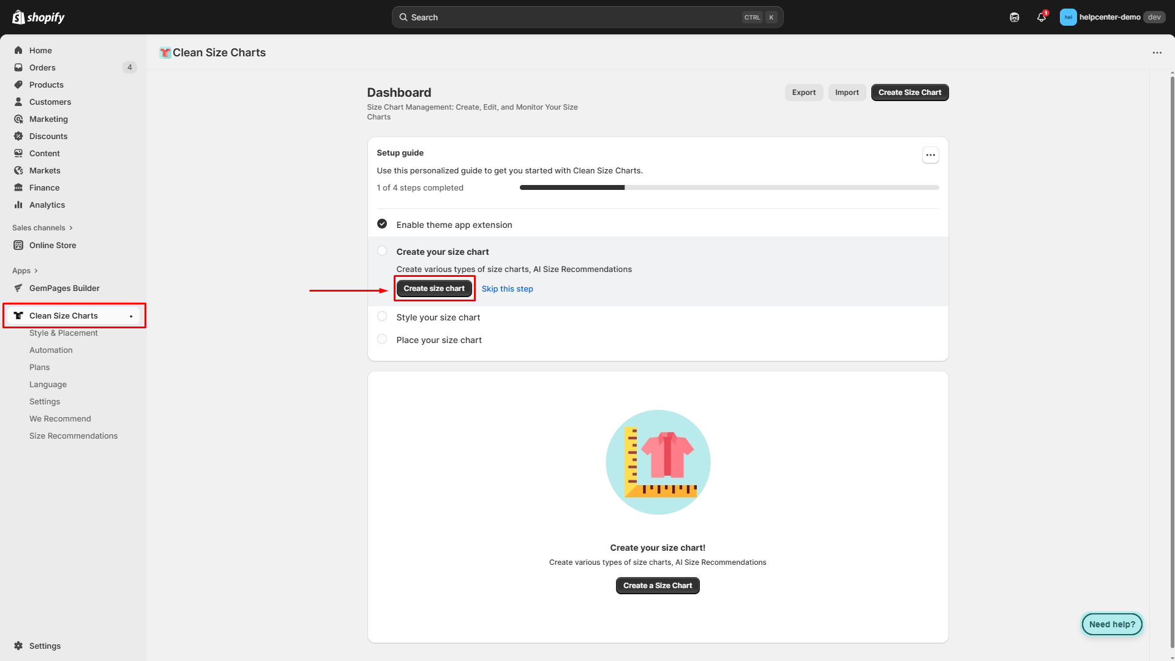Go to Style & Placement
This screenshot has height=661, width=1175.
click(64, 333)
